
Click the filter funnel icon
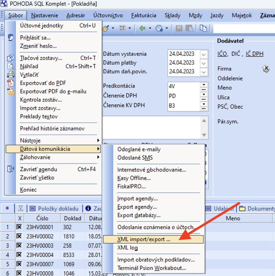click(21, 209)
